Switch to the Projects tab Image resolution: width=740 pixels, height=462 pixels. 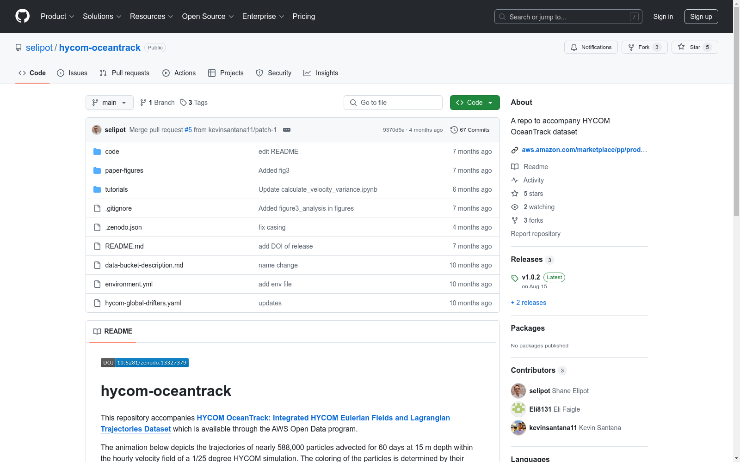coord(226,73)
